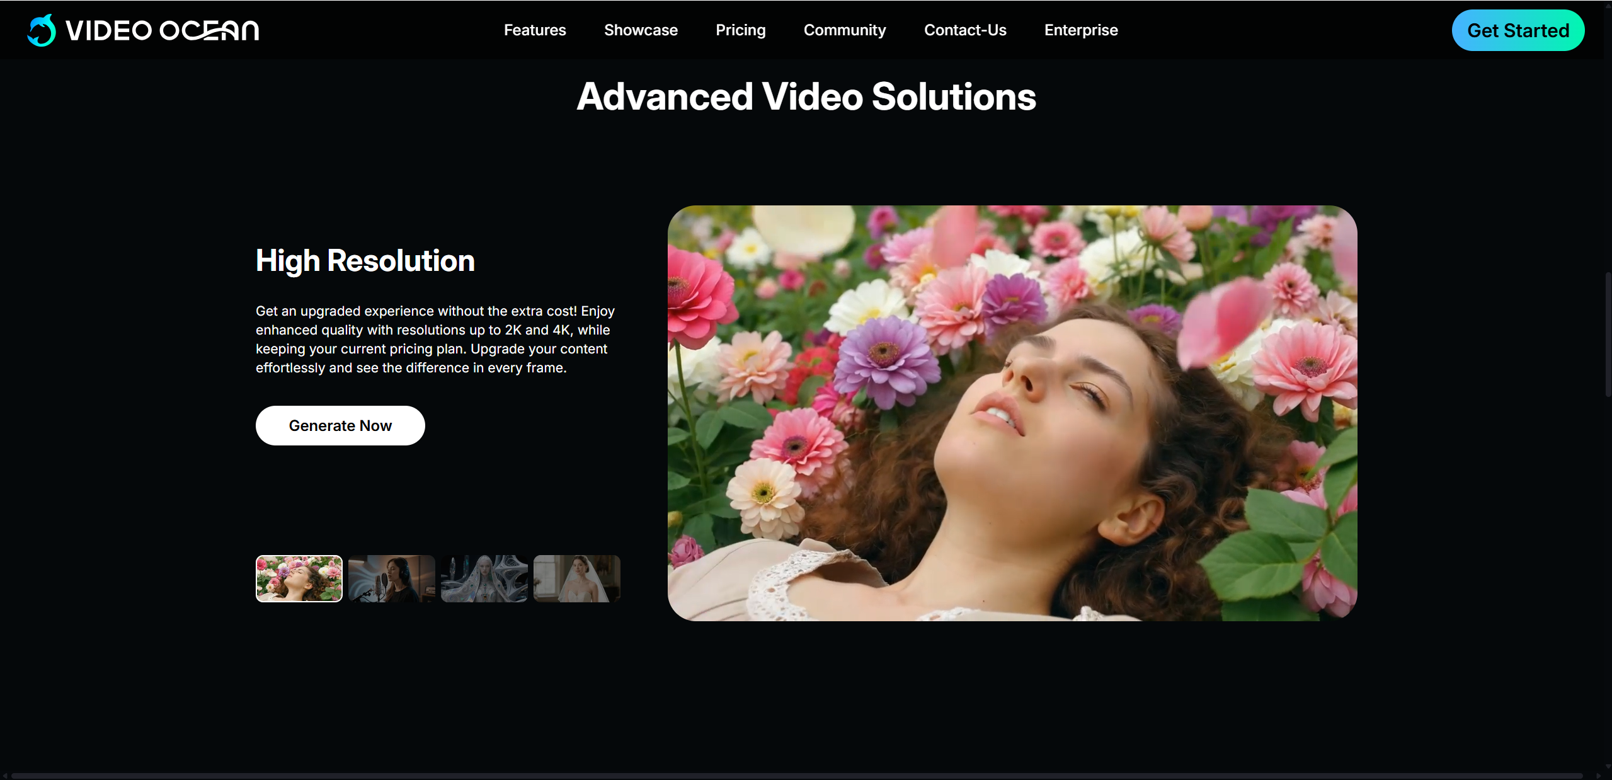Viewport: 1612px width, 780px height.
Task: Click the horizontal scrollbar at bottom
Action: point(797,776)
